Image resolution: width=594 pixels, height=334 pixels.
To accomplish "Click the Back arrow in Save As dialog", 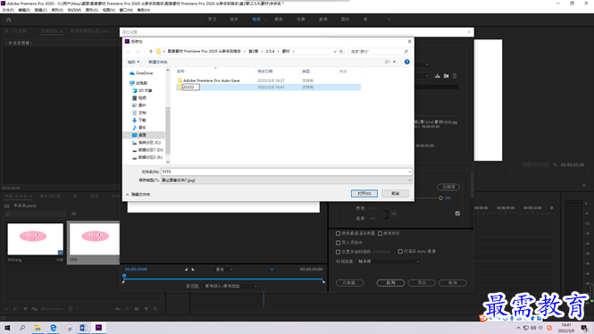I will (128, 52).
